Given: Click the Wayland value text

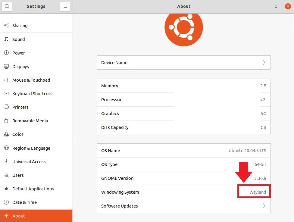Looking at the screenshot, I should click(258, 192).
